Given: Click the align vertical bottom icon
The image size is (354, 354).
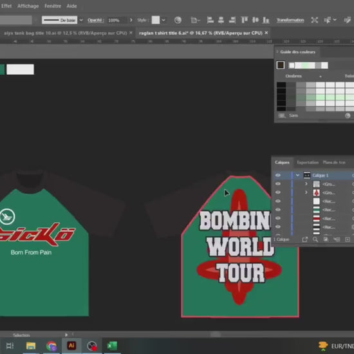Looking at the screenshot, I should pos(266,20).
